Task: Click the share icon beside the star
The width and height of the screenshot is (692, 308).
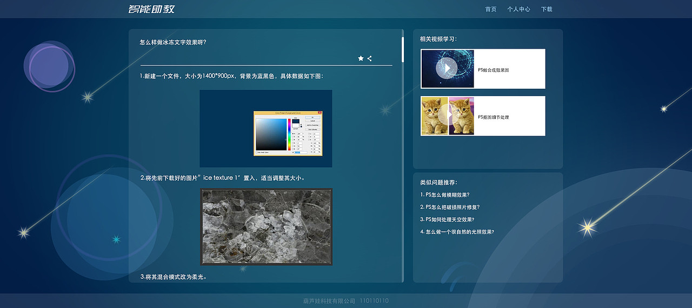Action: [x=369, y=58]
